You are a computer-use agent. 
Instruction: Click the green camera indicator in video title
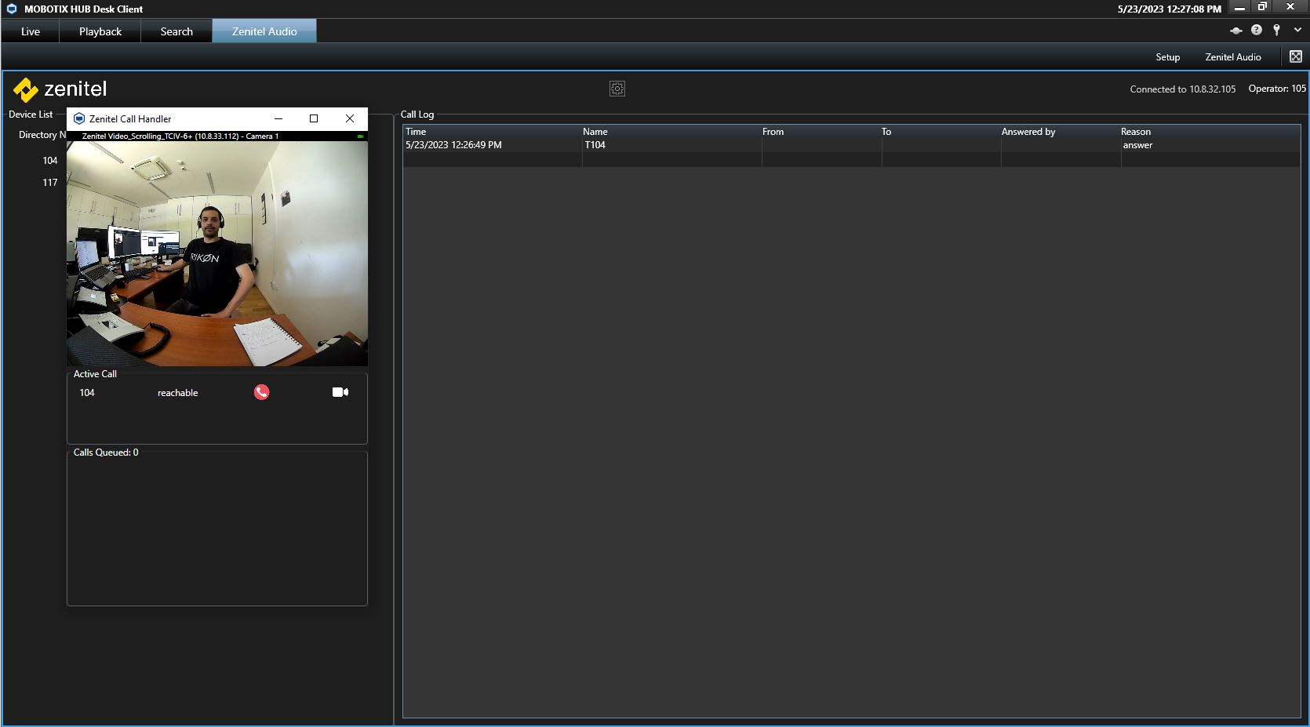click(x=360, y=136)
